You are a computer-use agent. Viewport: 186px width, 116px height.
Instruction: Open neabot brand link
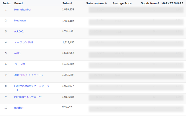[x=19, y=108]
